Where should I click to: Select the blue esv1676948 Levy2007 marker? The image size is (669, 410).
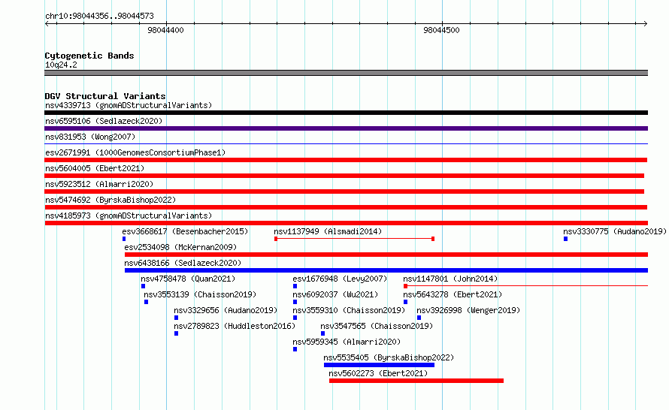coord(295,286)
